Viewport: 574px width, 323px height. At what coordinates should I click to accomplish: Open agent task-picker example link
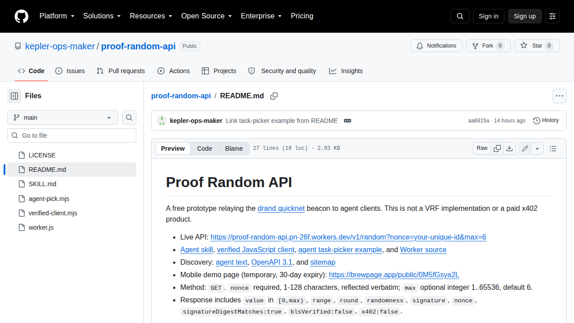[340, 249]
